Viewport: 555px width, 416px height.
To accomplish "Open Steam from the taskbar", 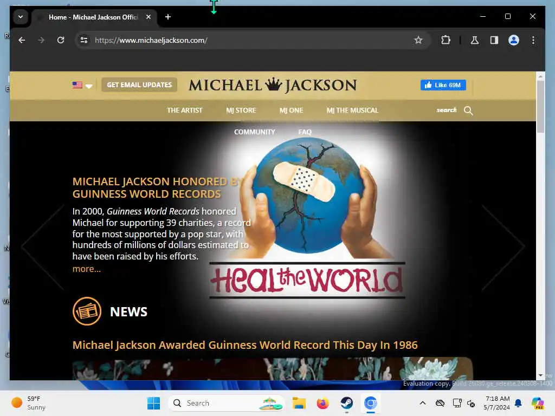I will pos(346,403).
